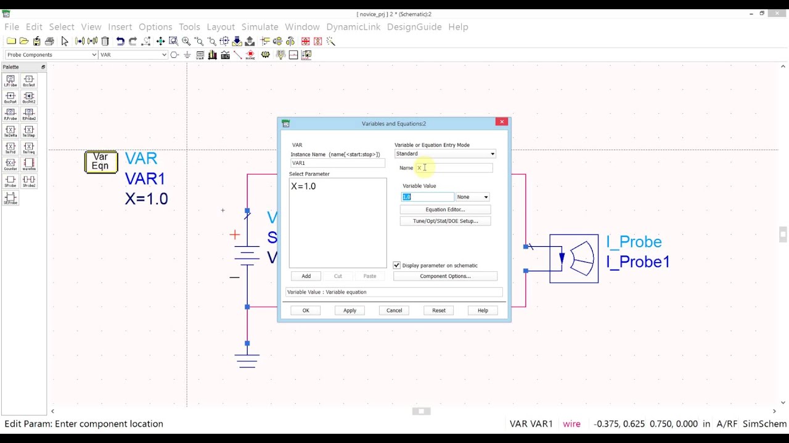Click the Component Options button
Screen dimensions: 789x443
click(445, 276)
